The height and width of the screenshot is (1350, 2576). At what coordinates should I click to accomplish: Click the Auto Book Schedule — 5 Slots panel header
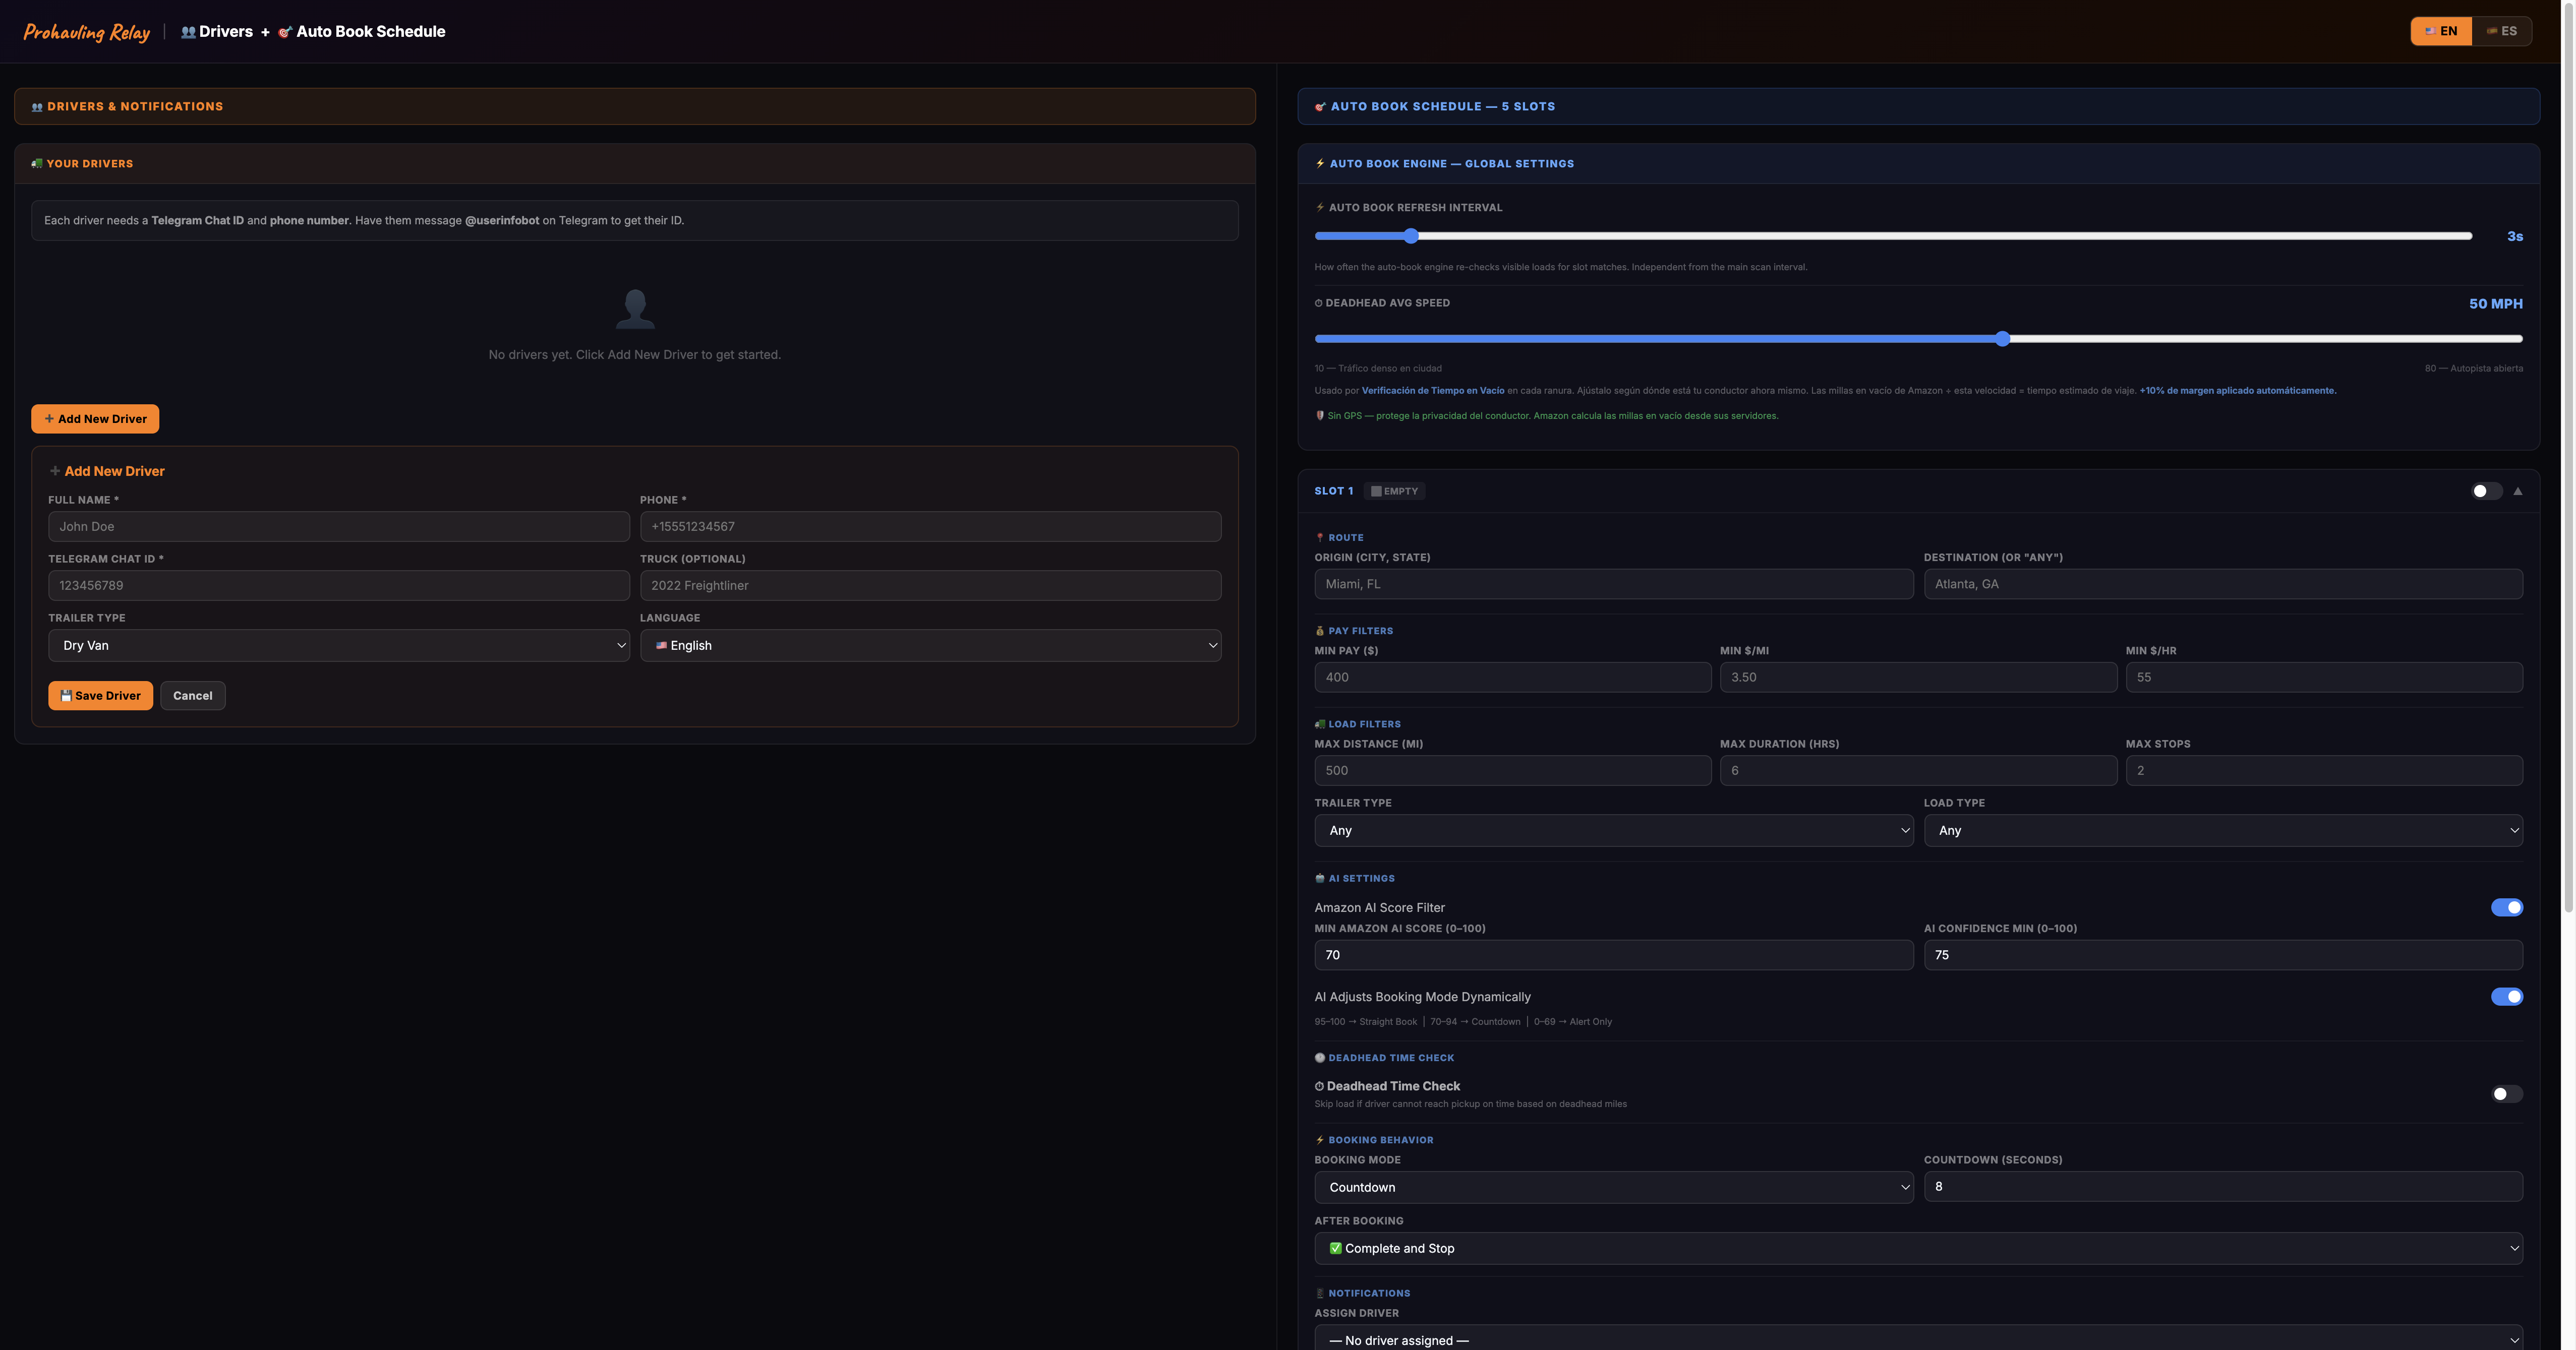(x=1918, y=107)
